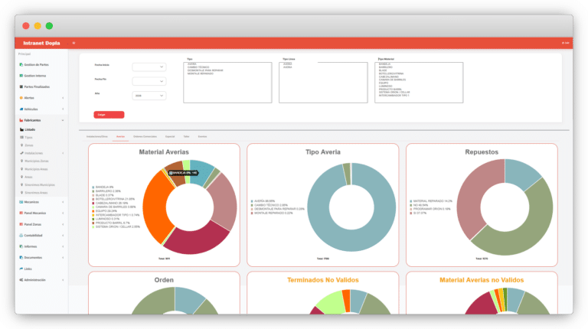Screen dimensions: 588x329
Task: Click the Partes Finalizados sidebar icon
Action: (21, 86)
